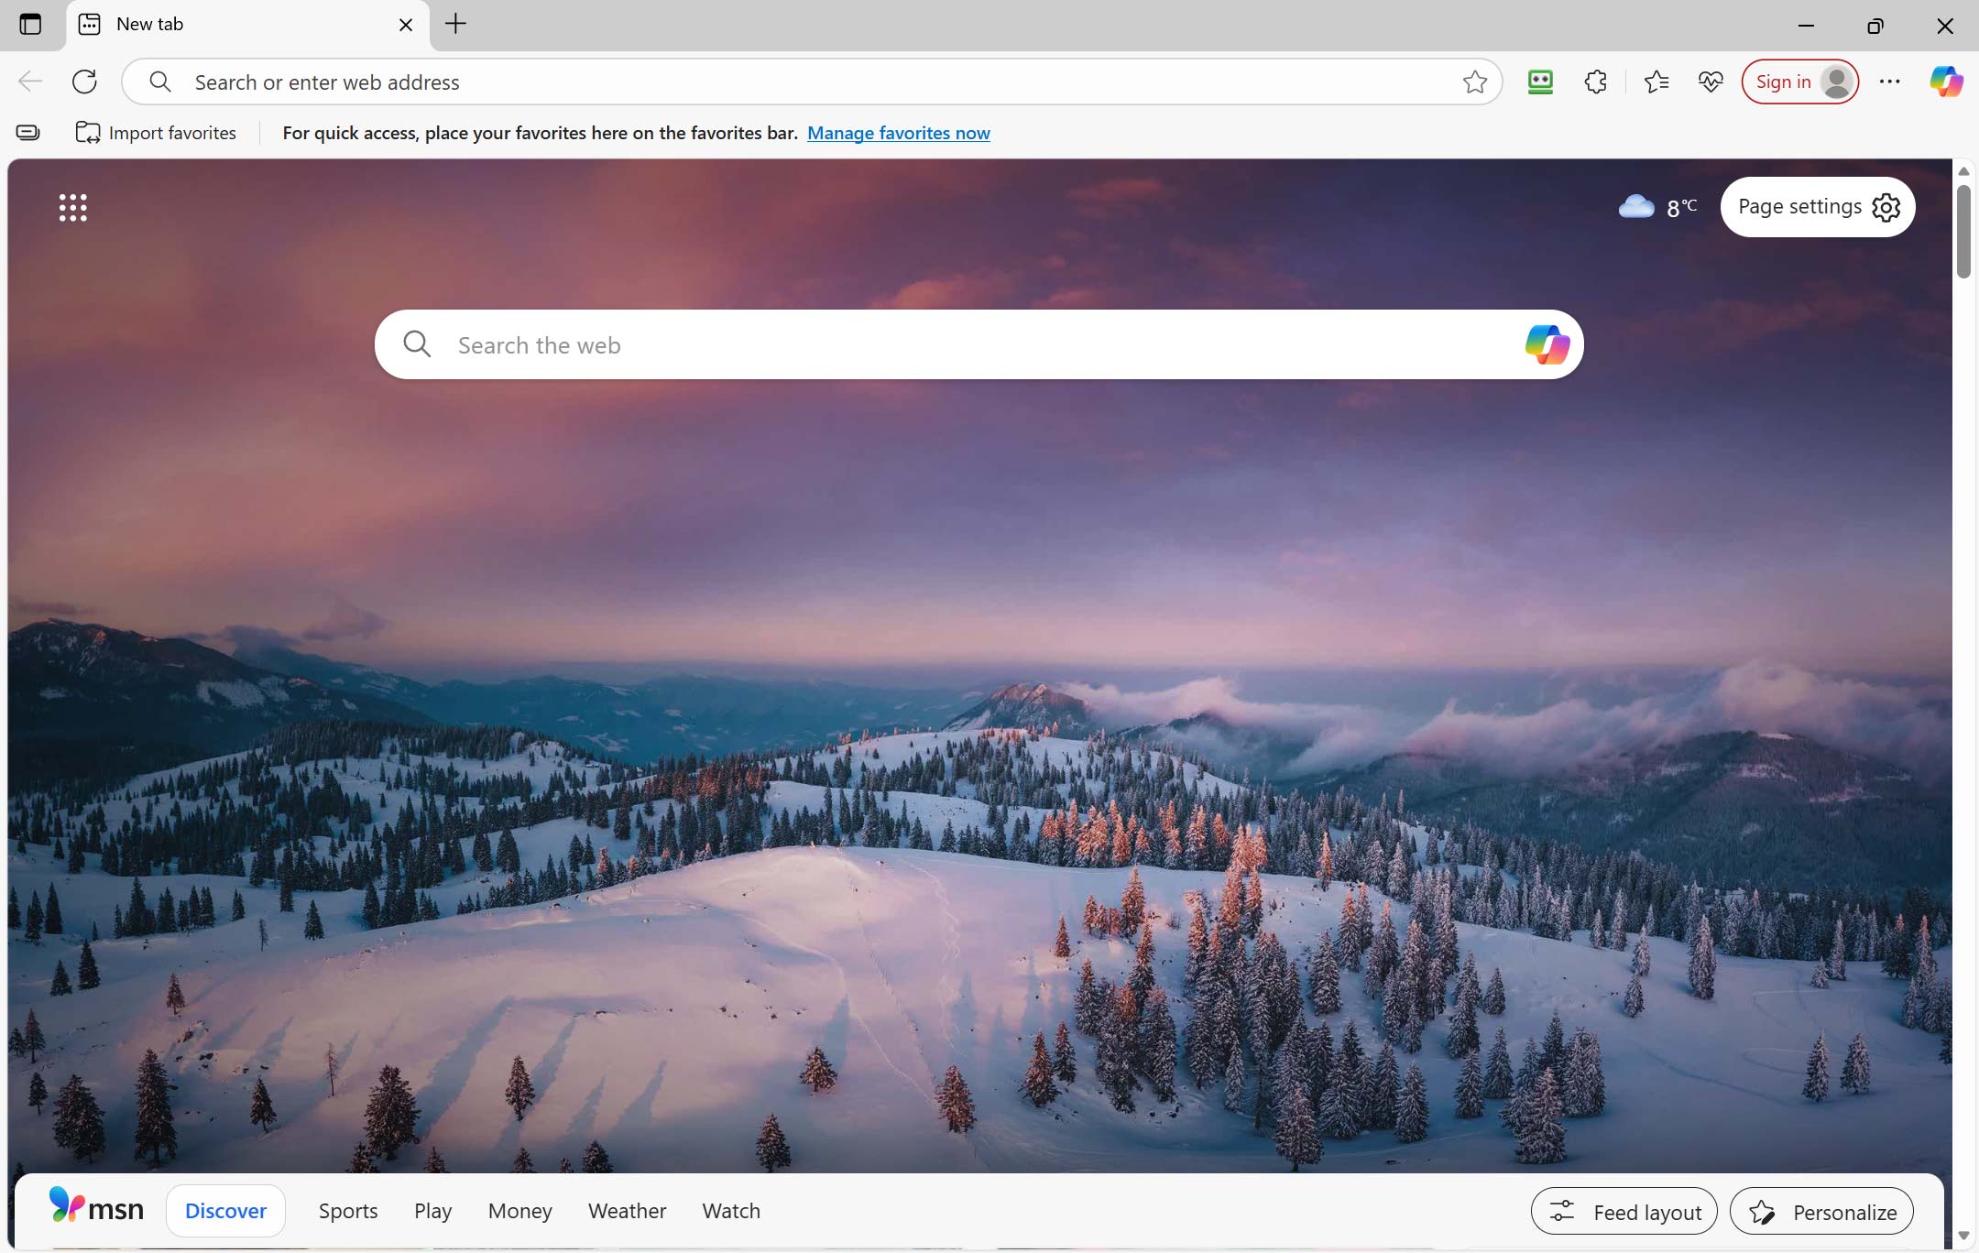Image resolution: width=1979 pixels, height=1253 pixels.
Task: Open the Sign in profile menu
Action: (x=1798, y=81)
